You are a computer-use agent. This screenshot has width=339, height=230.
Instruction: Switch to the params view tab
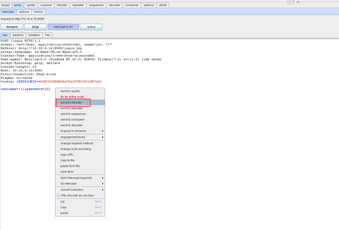coord(18,35)
